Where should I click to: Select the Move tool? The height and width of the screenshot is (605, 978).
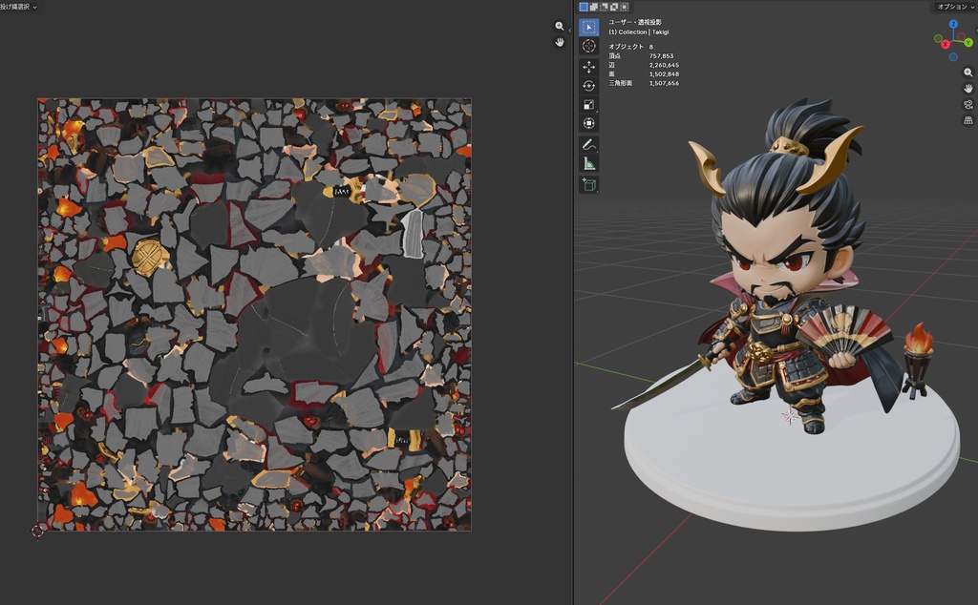pos(588,67)
